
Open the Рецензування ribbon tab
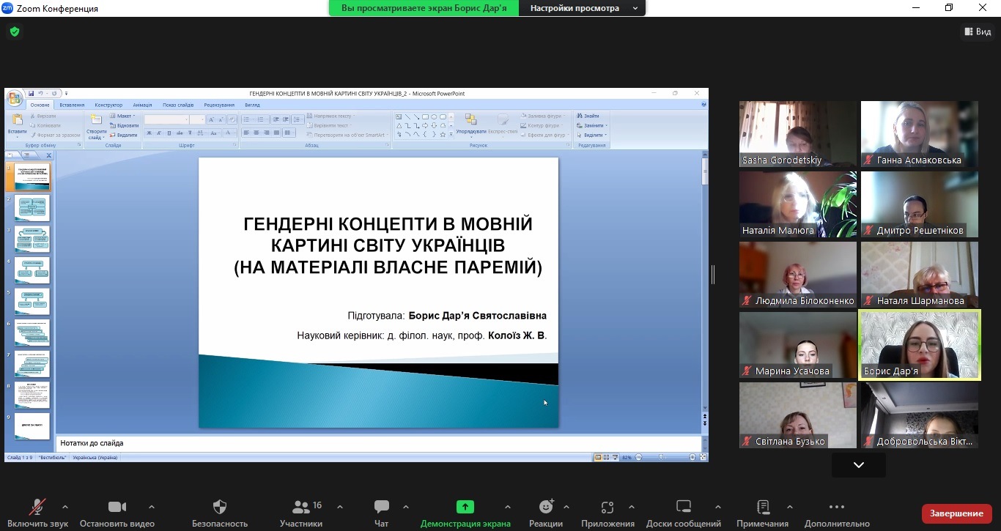point(219,105)
